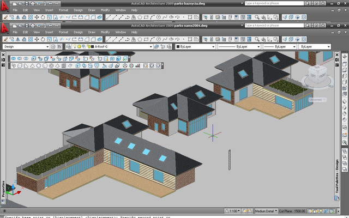Toggle the lock icon on A-Roof-G layer

[x=88, y=47]
